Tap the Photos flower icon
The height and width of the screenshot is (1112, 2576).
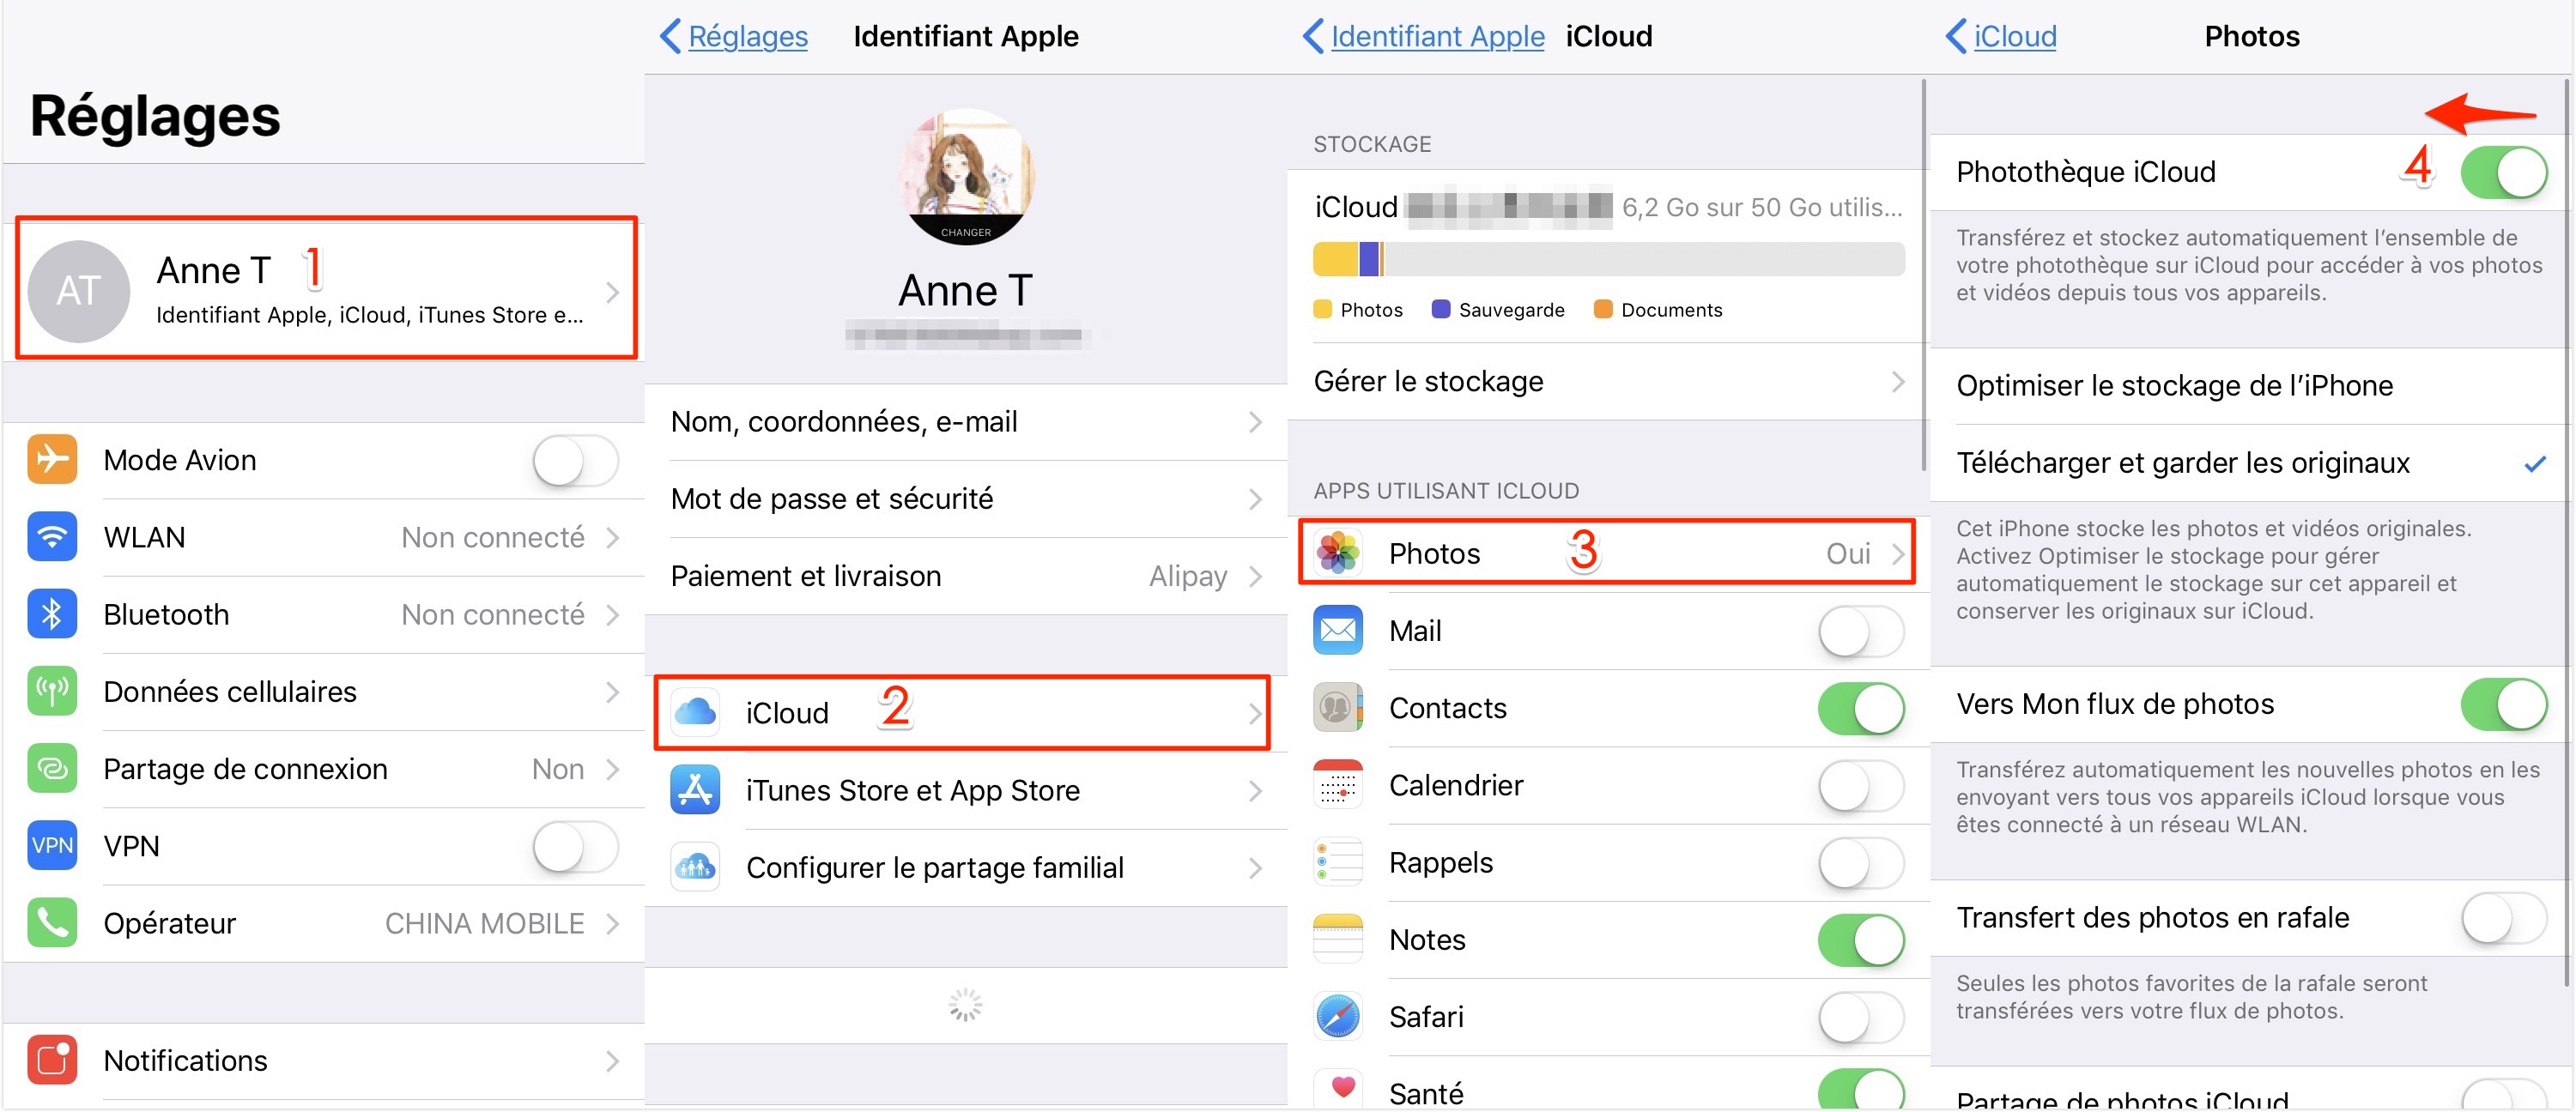(1337, 553)
